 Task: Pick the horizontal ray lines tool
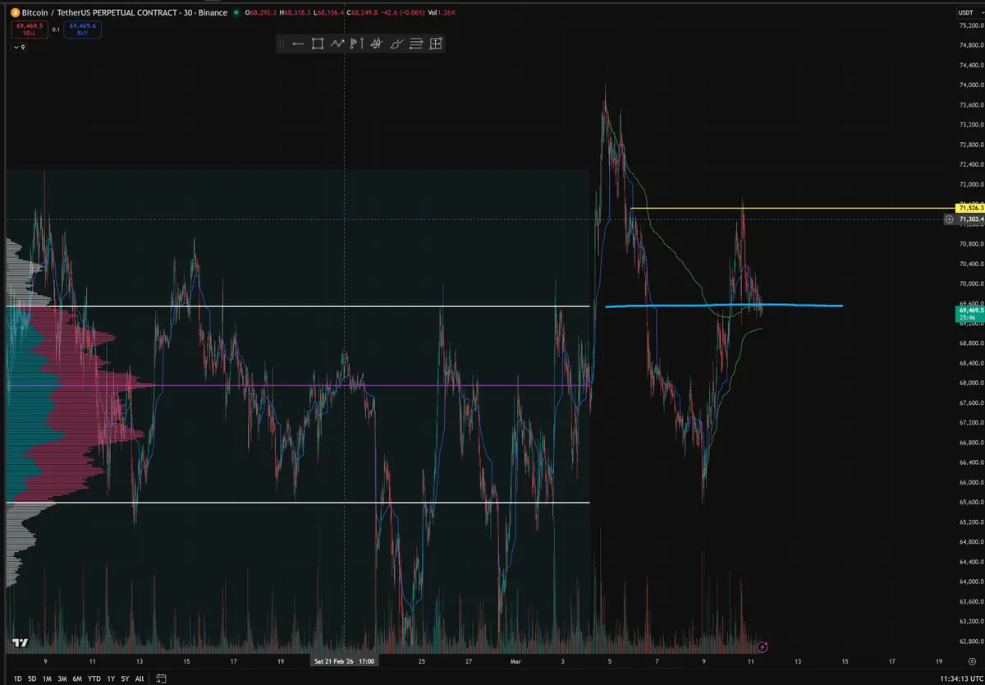click(416, 44)
